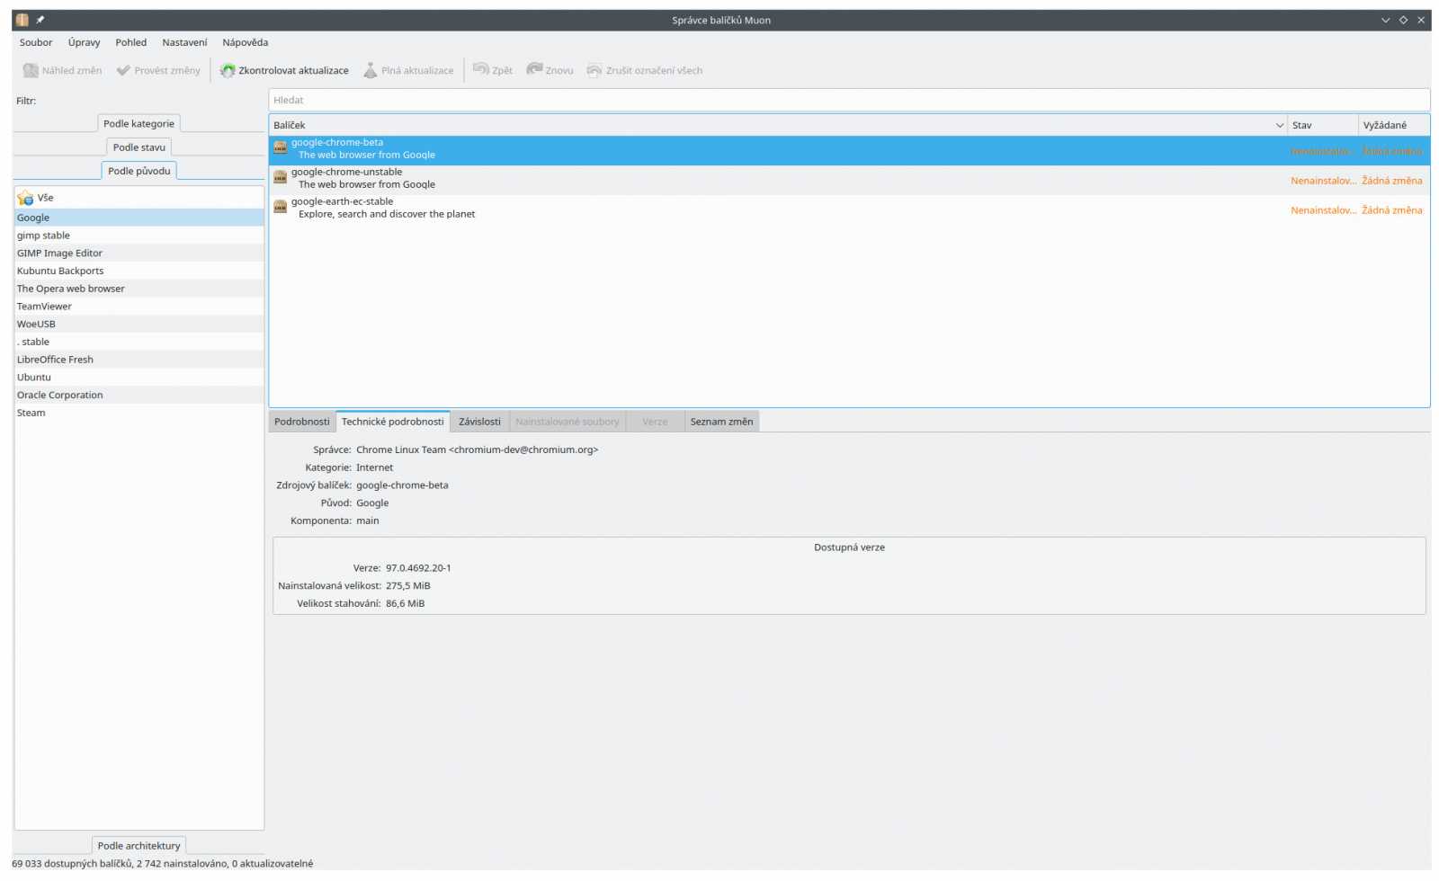
Task: Open the Seznam změn tab
Action: click(721, 422)
